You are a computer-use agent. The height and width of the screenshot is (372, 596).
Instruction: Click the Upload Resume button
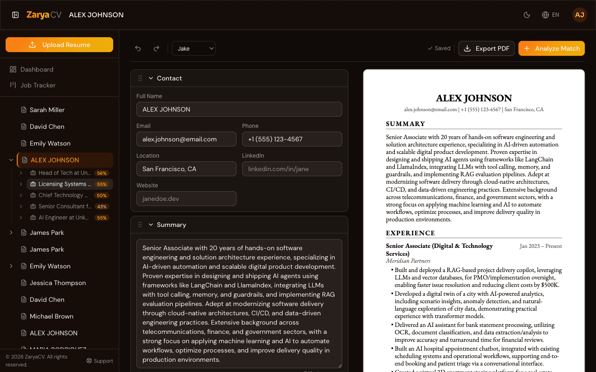click(59, 45)
